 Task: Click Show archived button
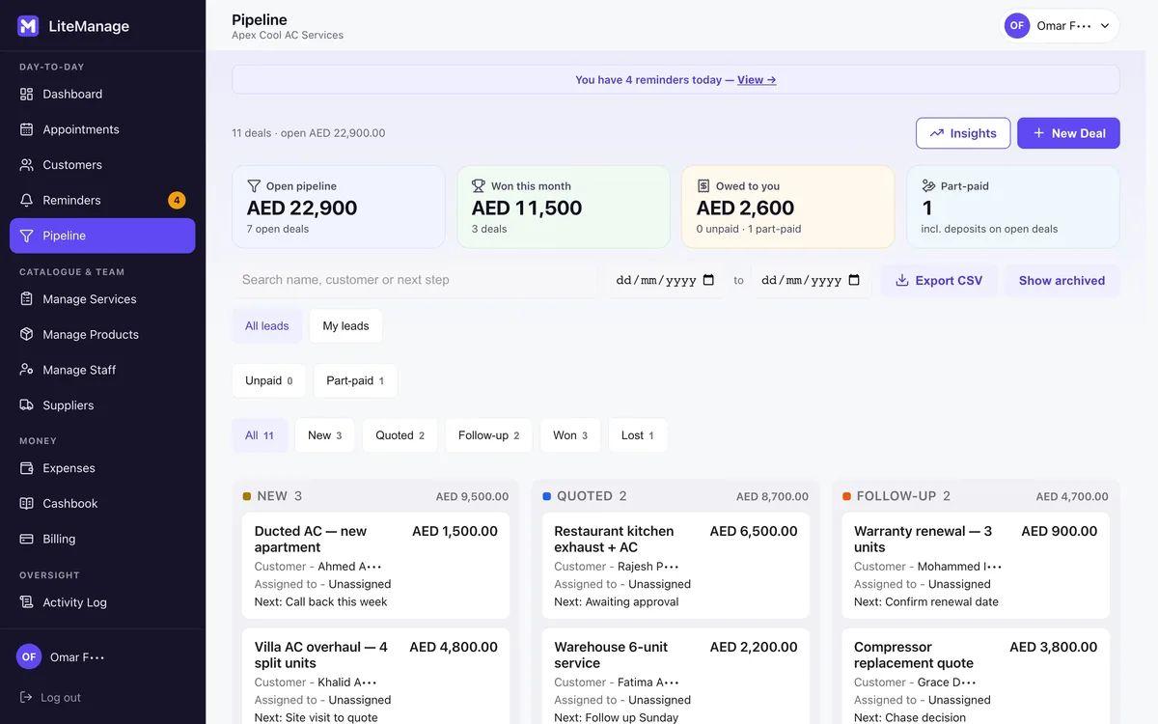pos(1061,280)
